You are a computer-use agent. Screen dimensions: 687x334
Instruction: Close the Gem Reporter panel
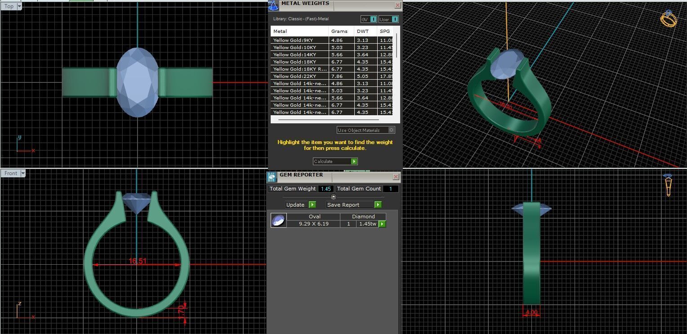coord(396,177)
